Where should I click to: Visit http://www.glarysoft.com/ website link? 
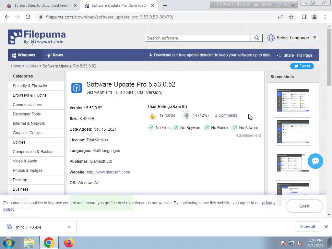point(108,172)
